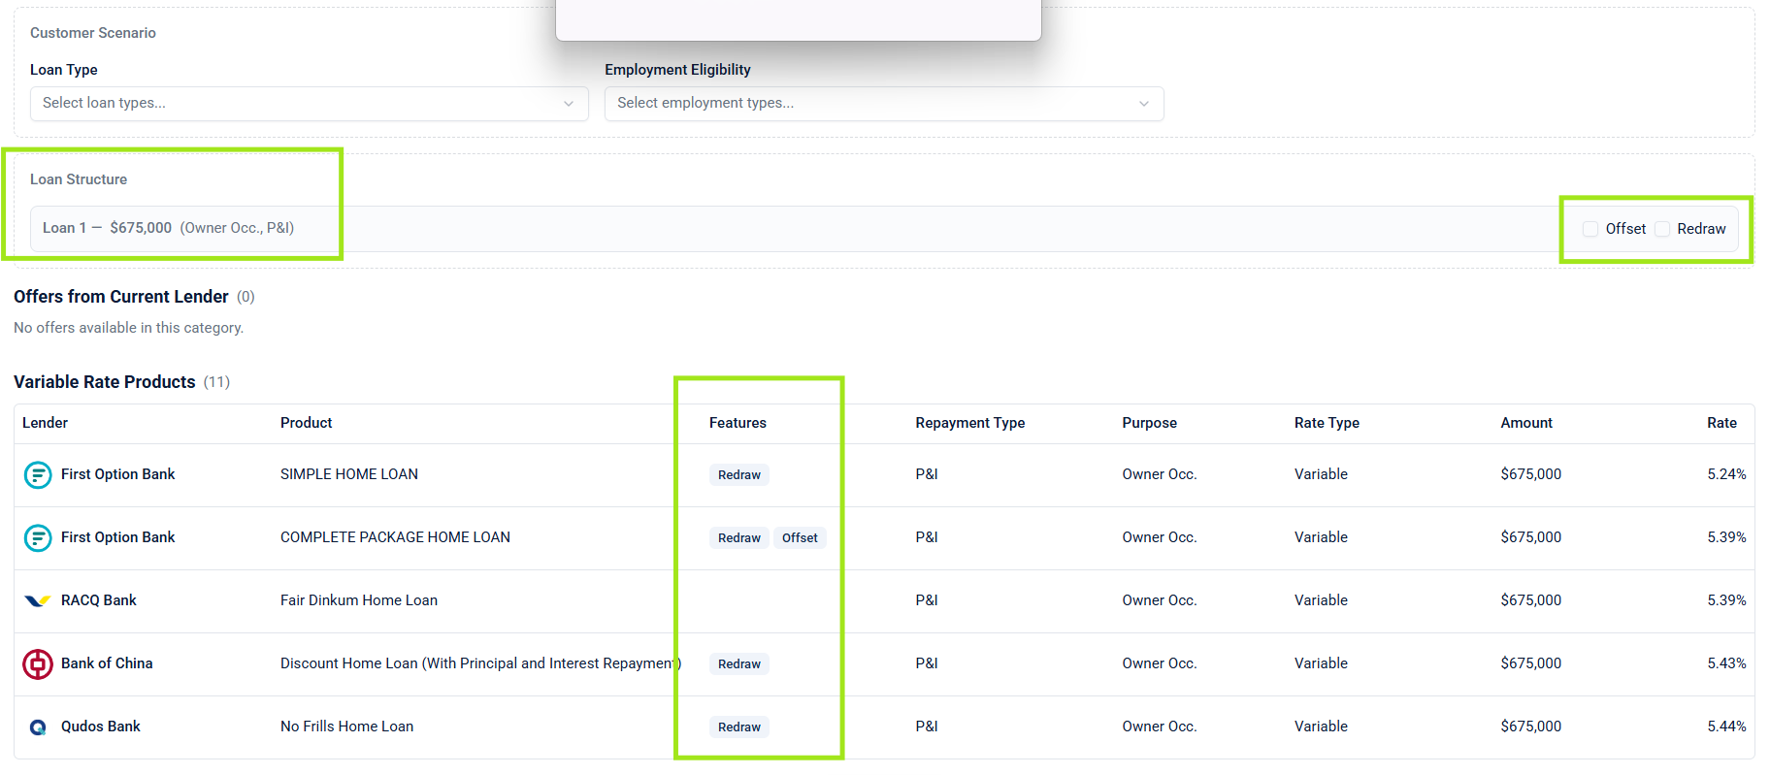Click the First Option Bank logo in COMPLETE PACKAGE row
The width and height of the screenshot is (1770, 775).
pyautogui.click(x=38, y=537)
